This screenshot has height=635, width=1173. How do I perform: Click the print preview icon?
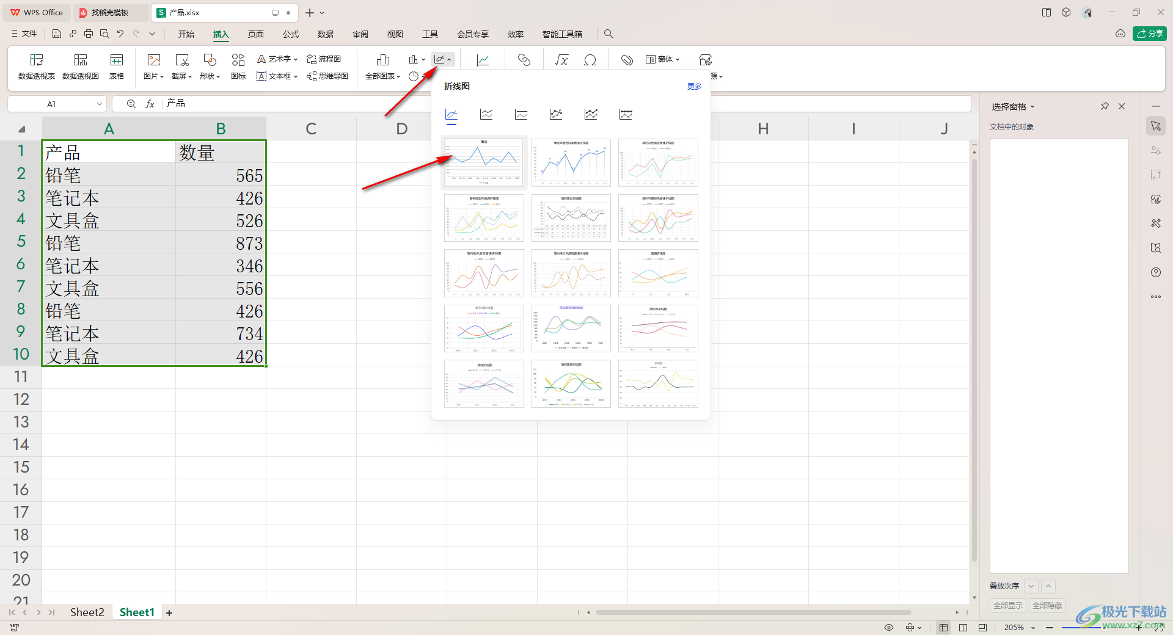104,34
